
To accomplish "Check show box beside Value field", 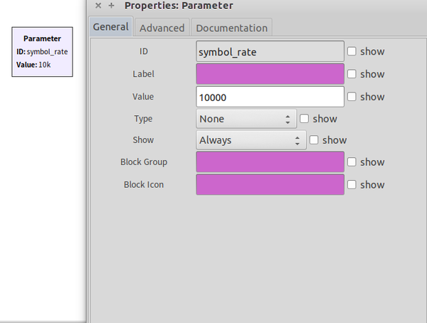I will (352, 97).
